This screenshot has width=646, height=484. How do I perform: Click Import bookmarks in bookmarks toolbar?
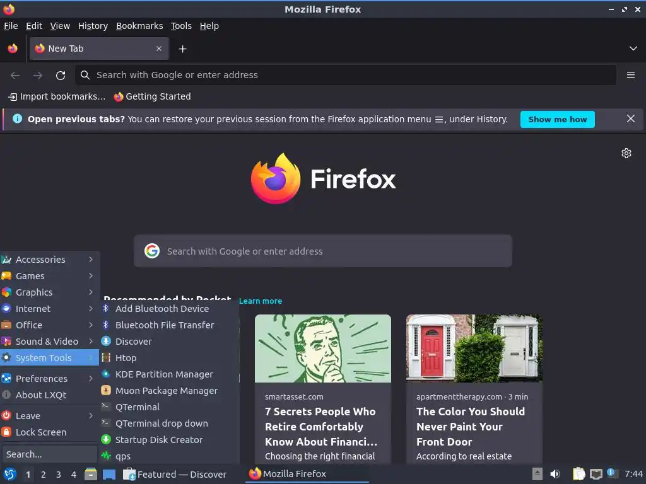point(57,96)
